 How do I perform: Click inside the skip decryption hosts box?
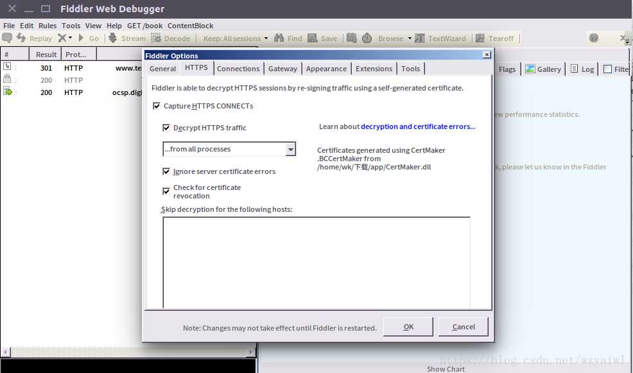316,263
